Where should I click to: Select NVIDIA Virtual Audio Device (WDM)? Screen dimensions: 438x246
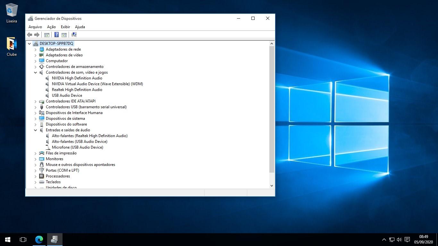[97, 84]
